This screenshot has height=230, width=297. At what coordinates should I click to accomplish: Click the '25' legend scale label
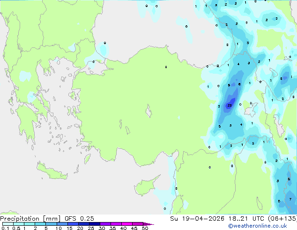pos(91,228)
